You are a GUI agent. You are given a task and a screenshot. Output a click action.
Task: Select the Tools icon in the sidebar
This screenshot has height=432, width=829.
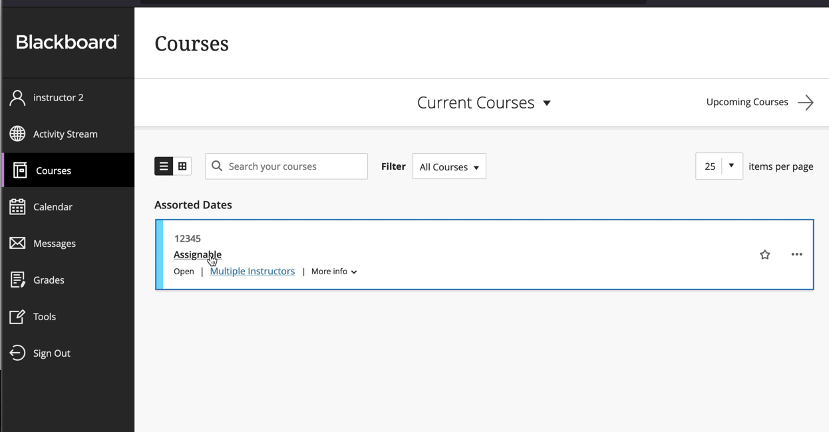(x=17, y=316)
